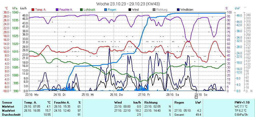
Task: Click the green Luftdruck legend swatch
Action: click(x=81, y=10)
